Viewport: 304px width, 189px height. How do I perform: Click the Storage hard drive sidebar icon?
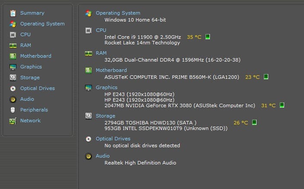pyautogui.click(x=13, y=77)
